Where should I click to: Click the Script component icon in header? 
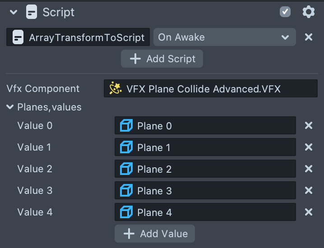[32, 12]
